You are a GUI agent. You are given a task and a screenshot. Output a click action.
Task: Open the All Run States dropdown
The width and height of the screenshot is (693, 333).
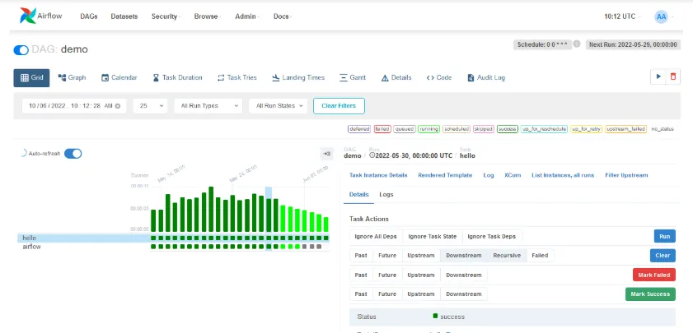click(x=278, y=106)
